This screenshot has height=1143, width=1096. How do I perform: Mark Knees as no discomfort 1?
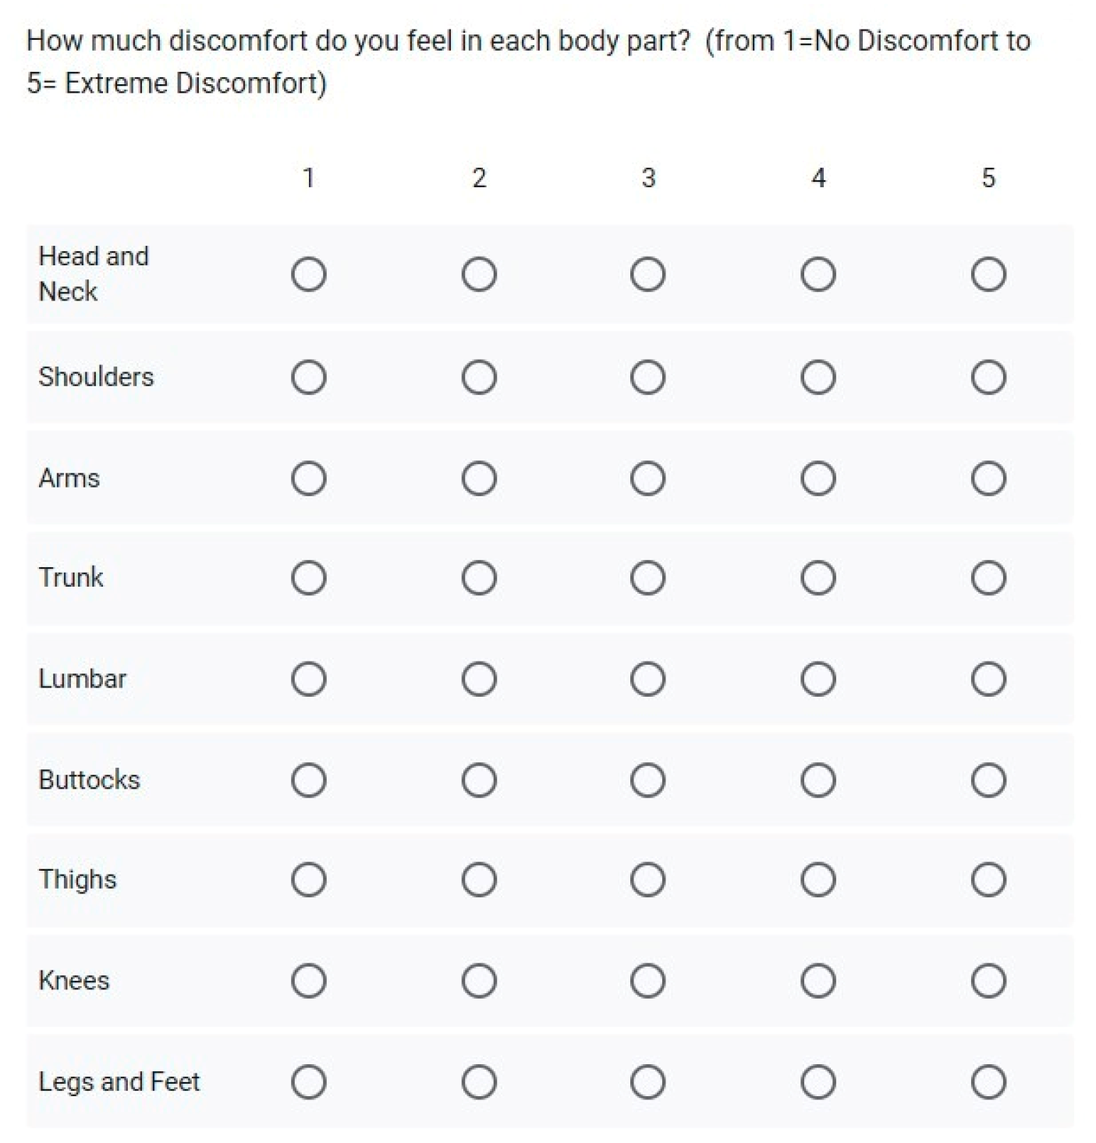pos(308,981)
